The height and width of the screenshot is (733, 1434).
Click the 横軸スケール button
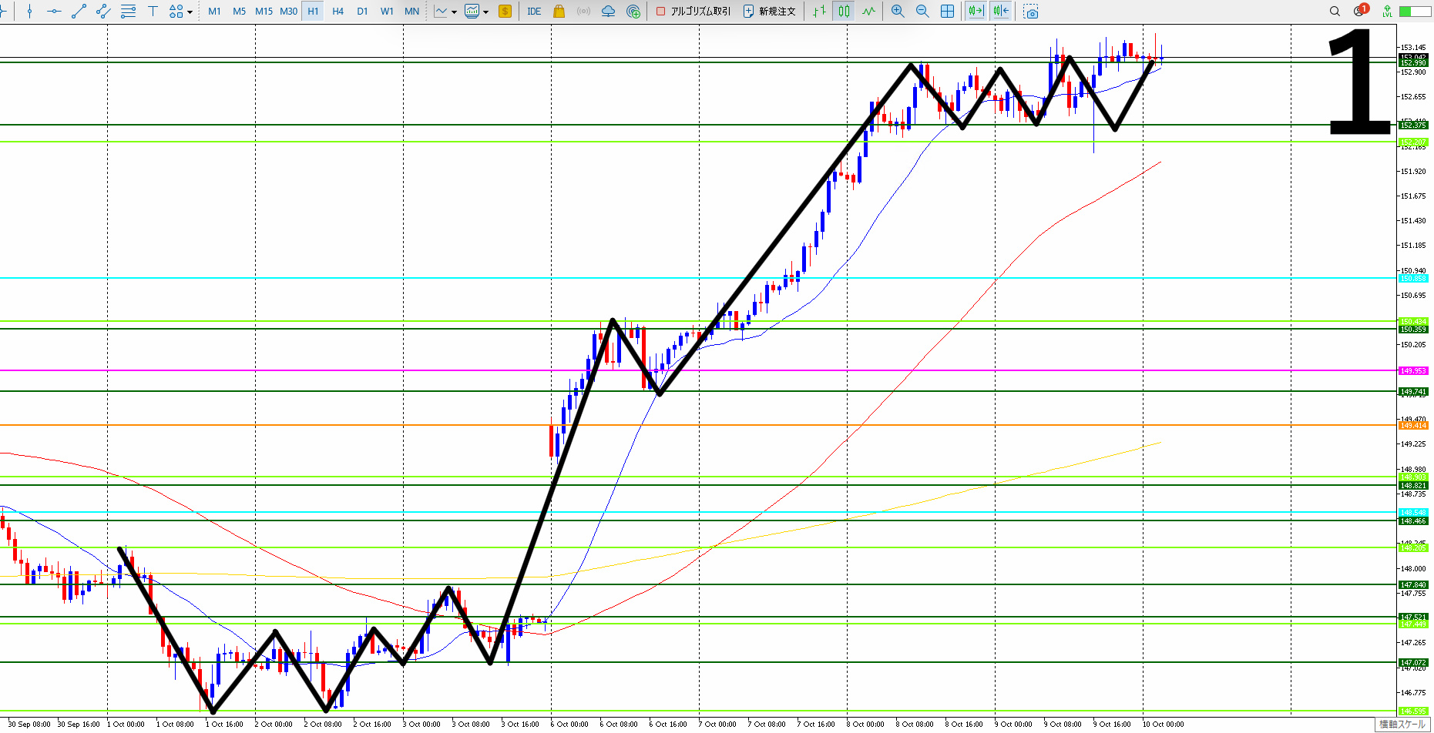pyautogui.click(x=1402, y=725)
